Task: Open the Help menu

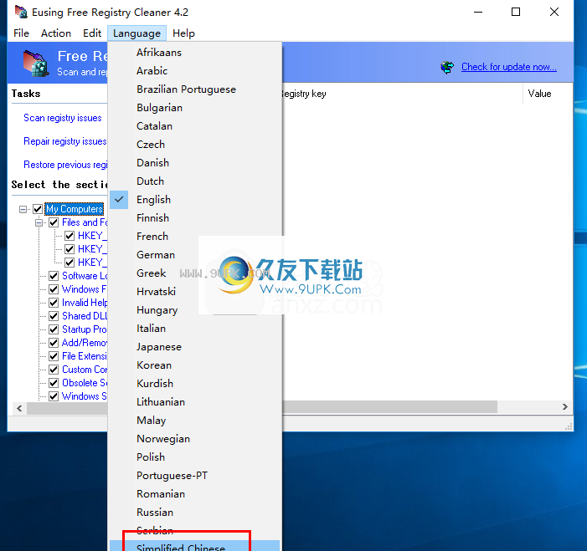Action: tap(183, 33)
